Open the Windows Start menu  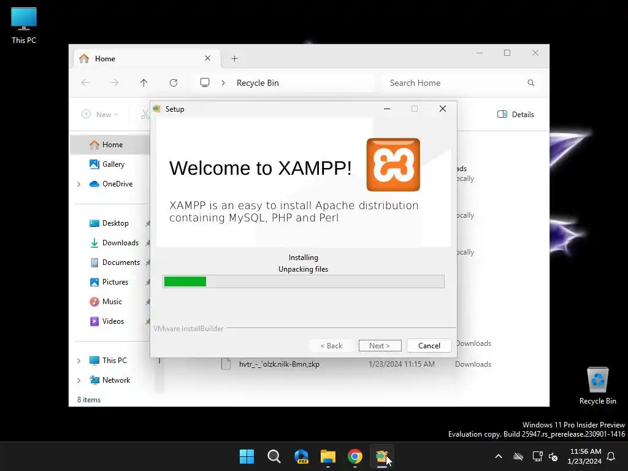(x=247, y=456)
